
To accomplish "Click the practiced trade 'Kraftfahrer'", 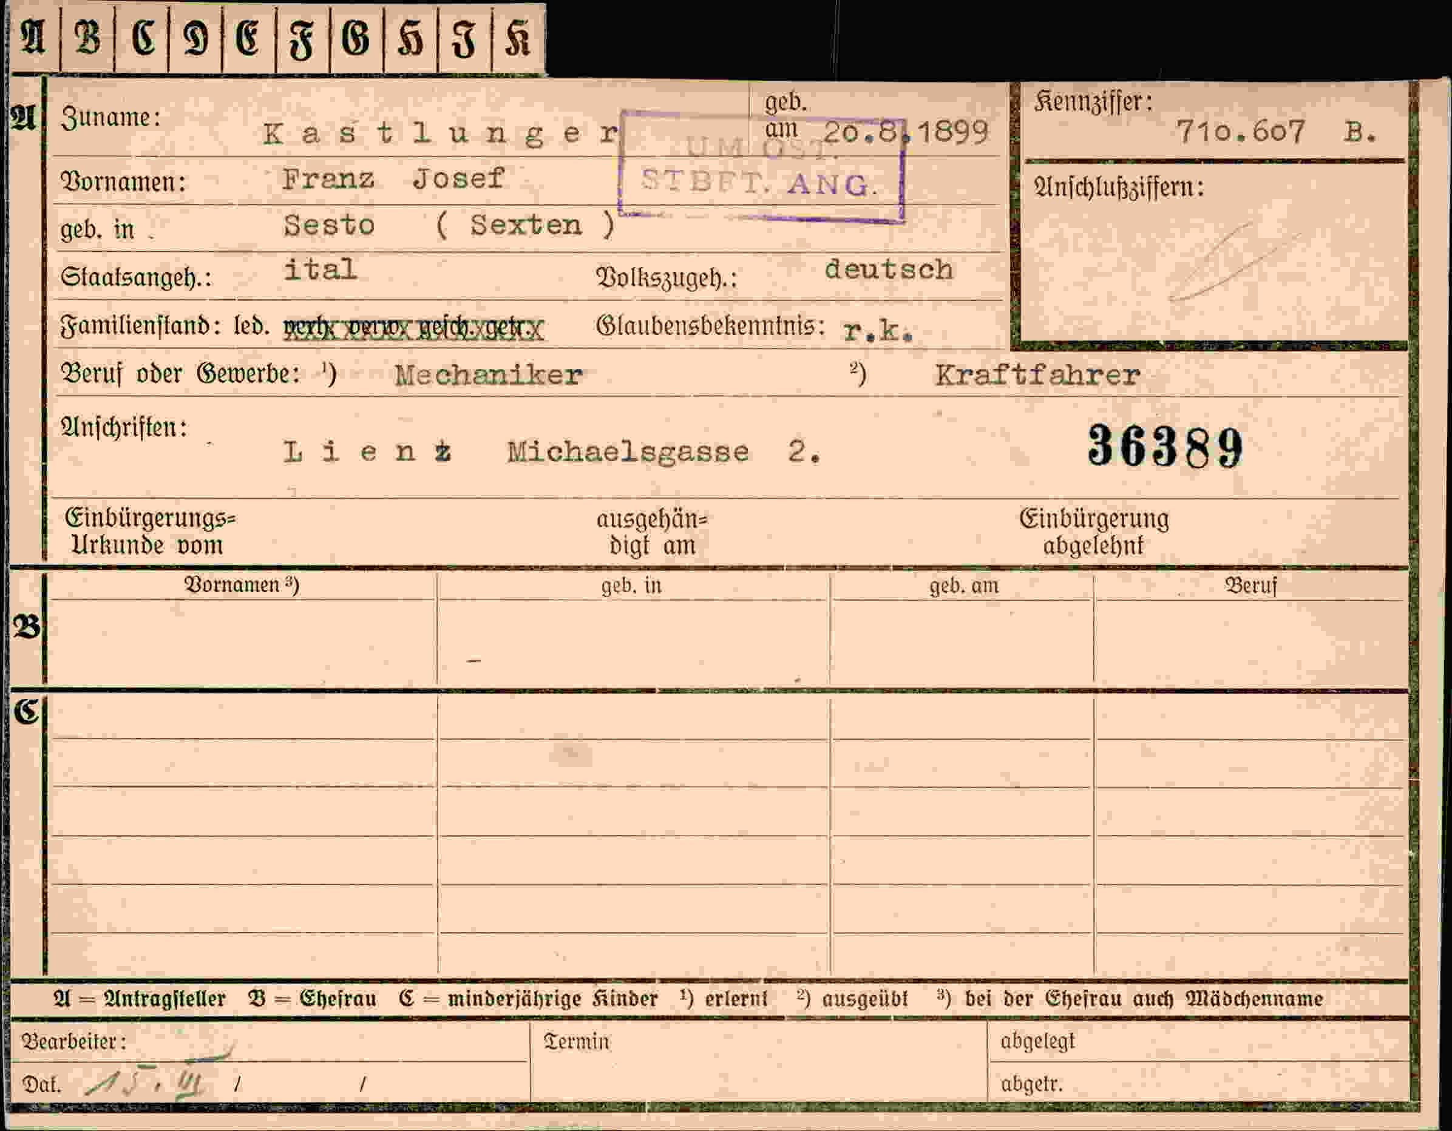I will coord(1037,376).
